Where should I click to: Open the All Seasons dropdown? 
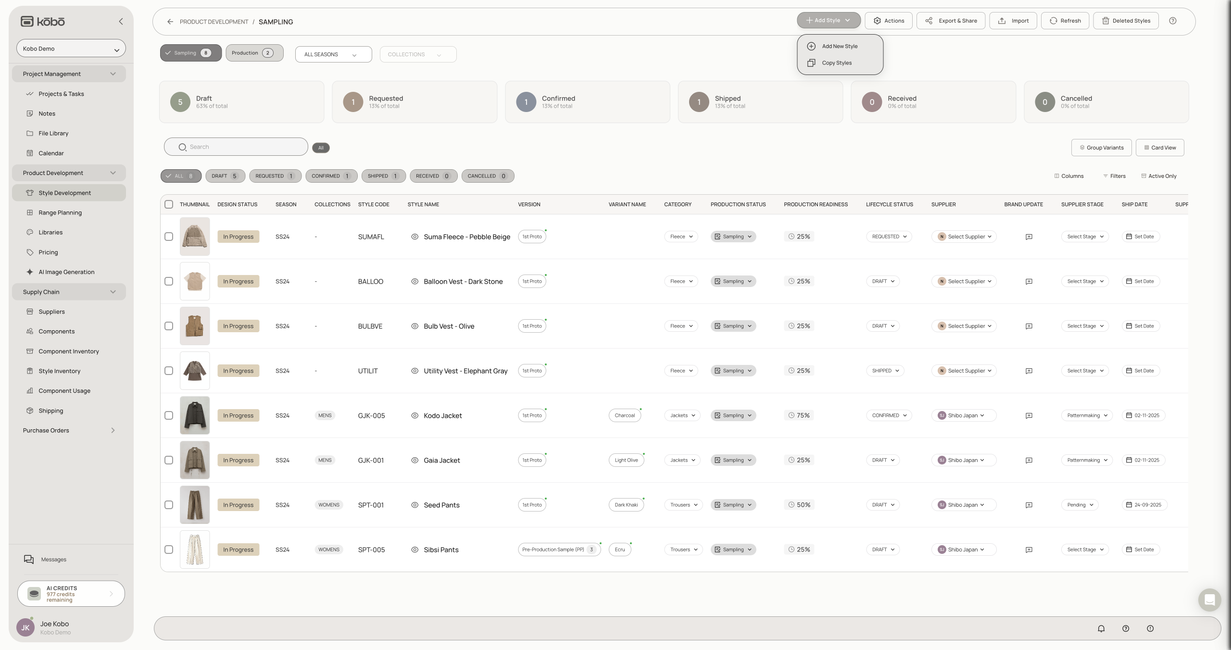[333, 54]
